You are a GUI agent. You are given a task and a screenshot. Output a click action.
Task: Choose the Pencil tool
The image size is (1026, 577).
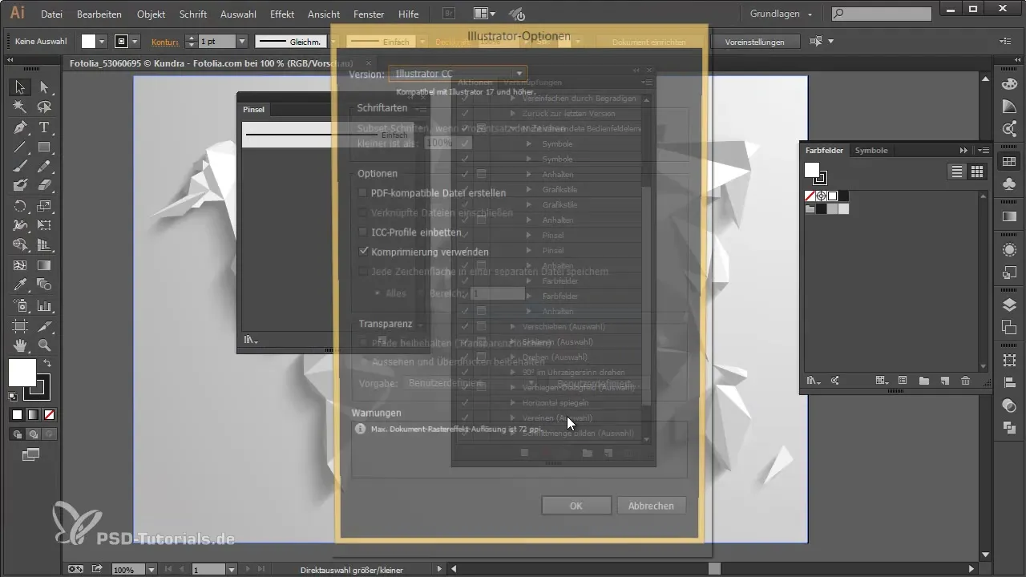(44, 167)
